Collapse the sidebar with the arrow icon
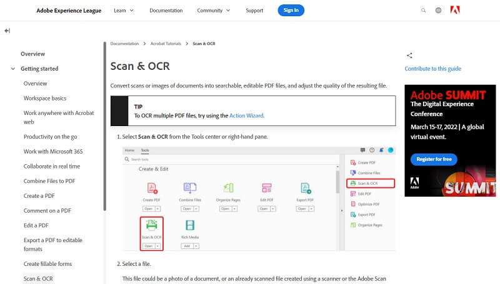Screen dimensions: 500x284 coord(7,31)
